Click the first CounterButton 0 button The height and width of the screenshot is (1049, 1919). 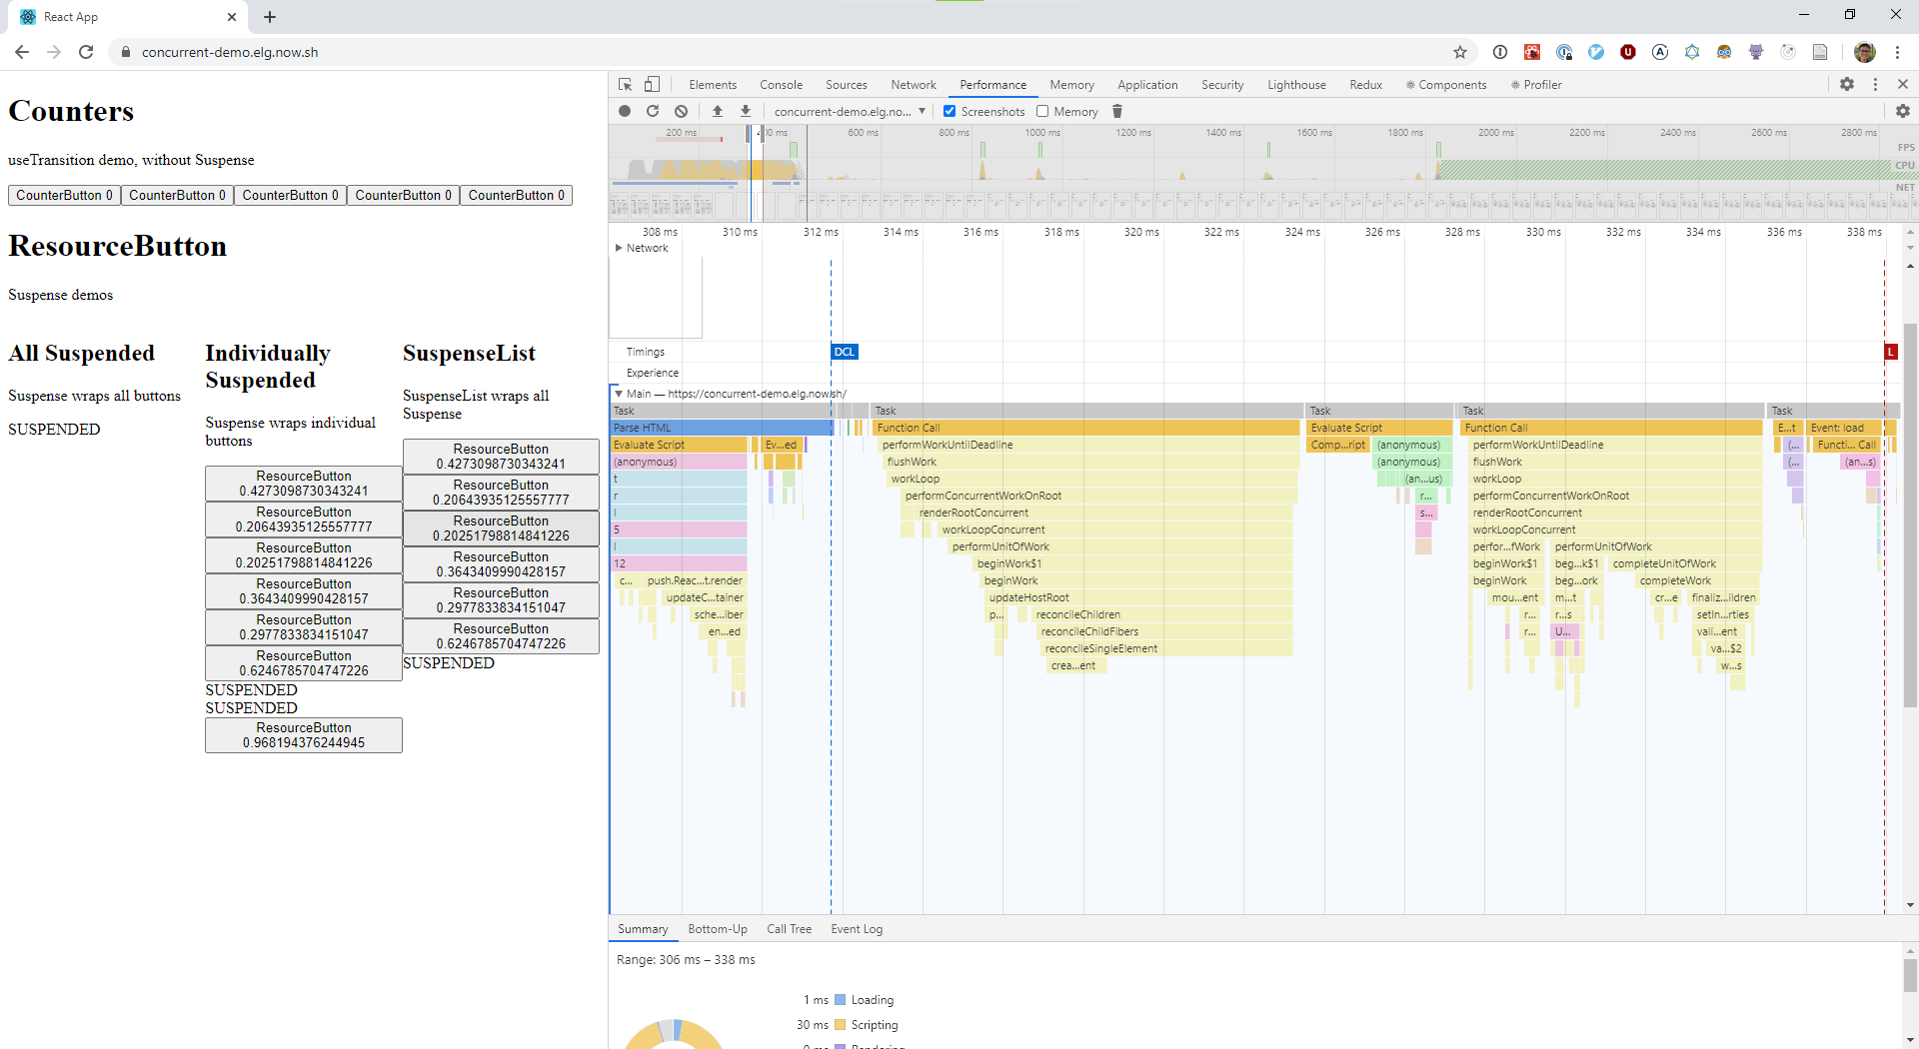point(64,195)
